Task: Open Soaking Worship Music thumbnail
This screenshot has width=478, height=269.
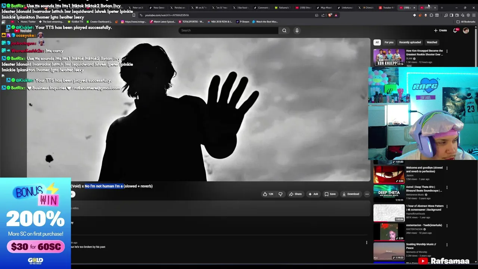Action: (x=389, y=251)
